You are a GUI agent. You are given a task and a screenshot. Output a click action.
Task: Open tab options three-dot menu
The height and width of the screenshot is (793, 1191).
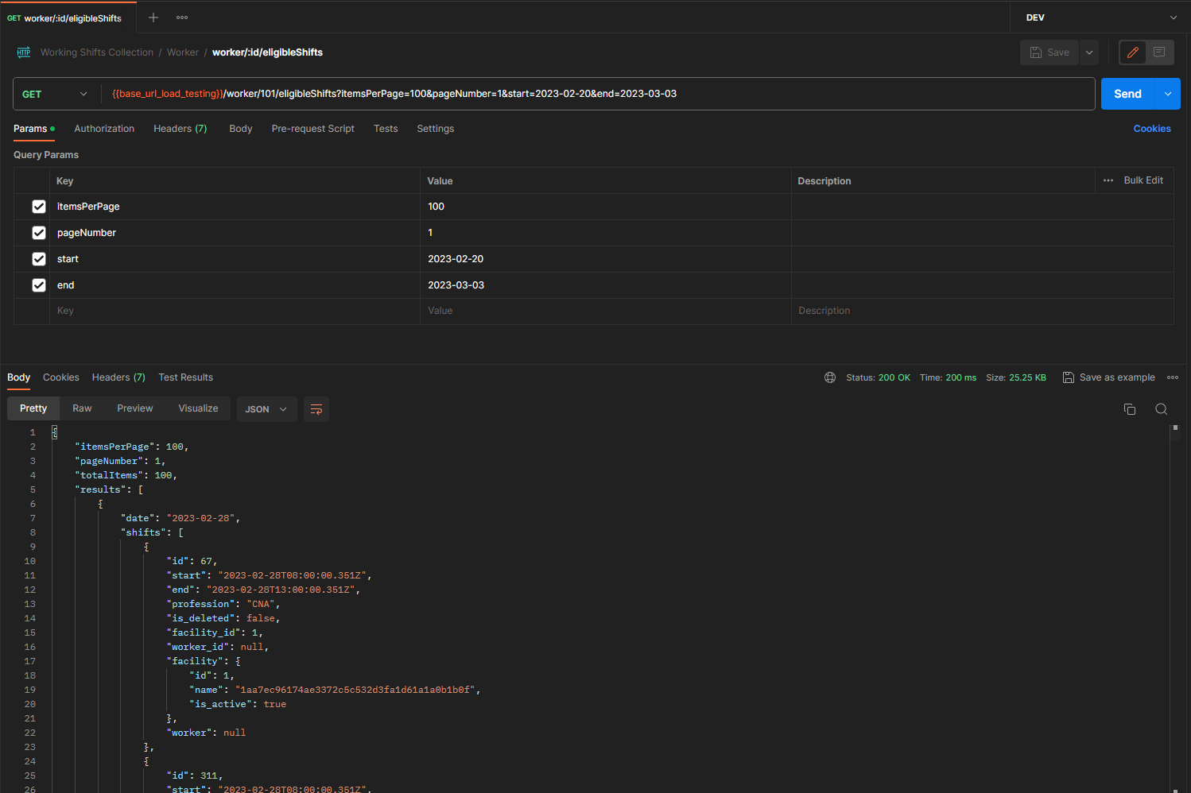(182, 17)
